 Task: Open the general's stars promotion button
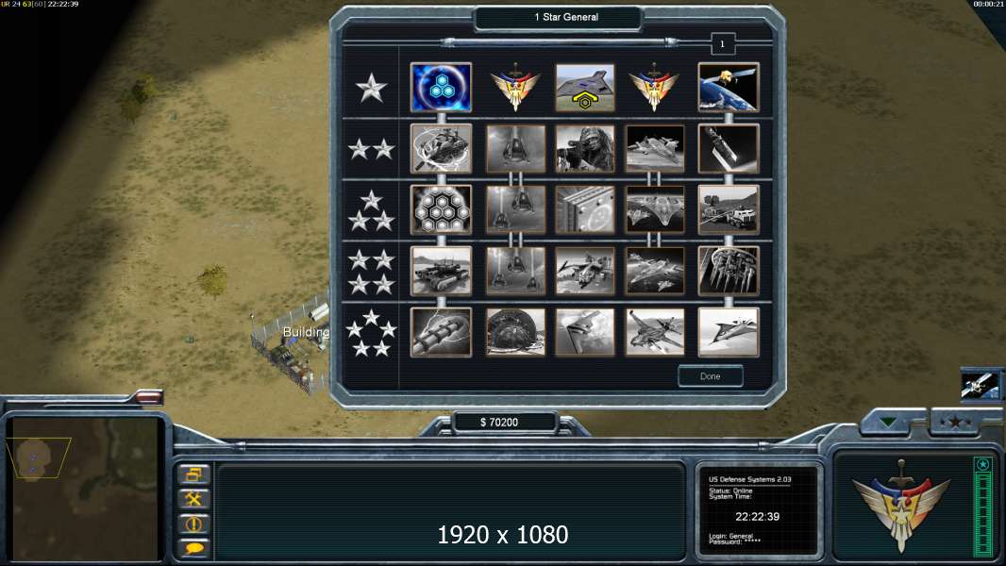point(956,422)
